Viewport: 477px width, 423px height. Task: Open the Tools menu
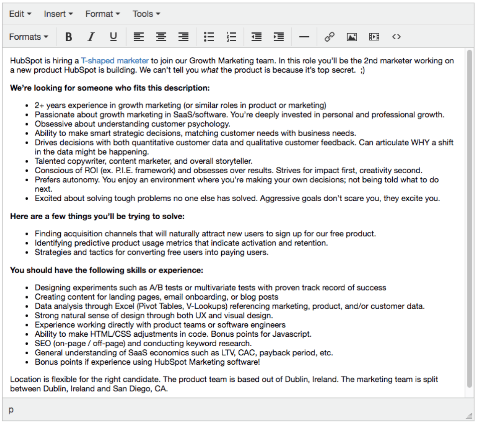tap(145, 14)
